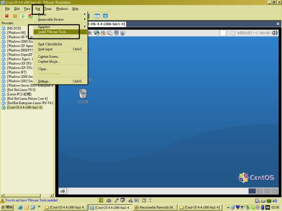Open Settings from the VM menu
This screenshot has height=211, width=282.
click(60, 81)
